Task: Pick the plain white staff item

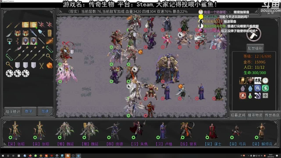Action: coord(41,41)
